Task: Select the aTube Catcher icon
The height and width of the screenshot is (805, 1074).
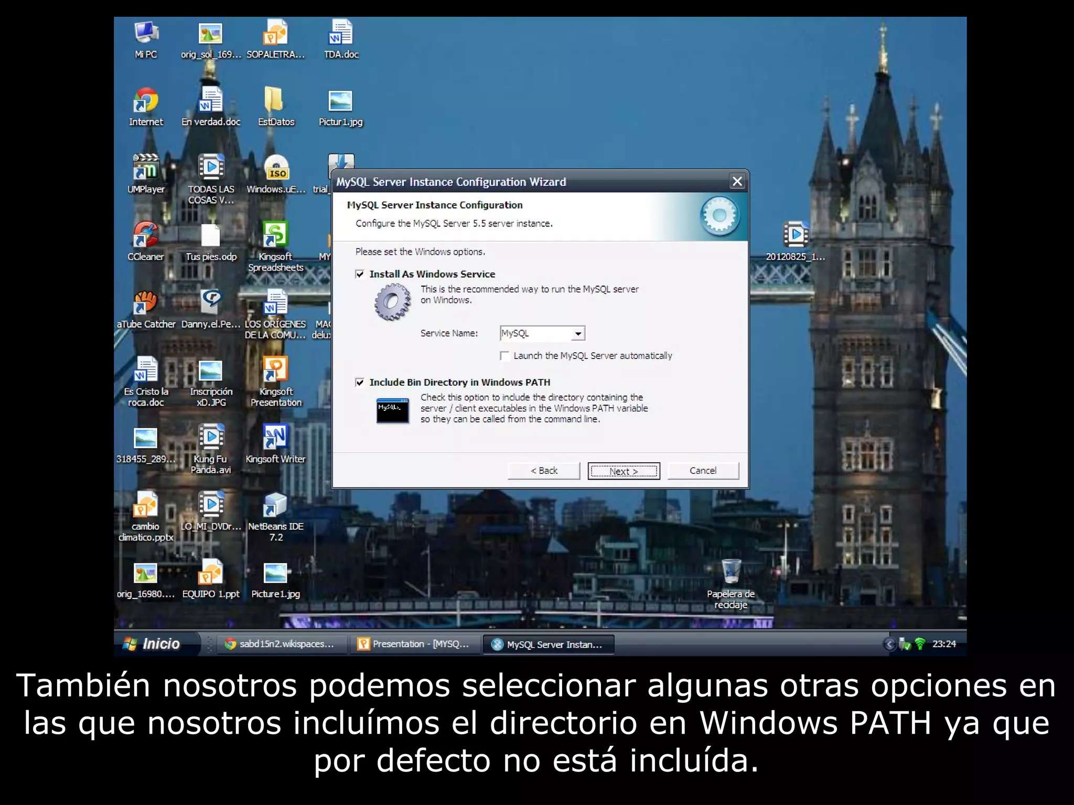Action: coord(146,310)
